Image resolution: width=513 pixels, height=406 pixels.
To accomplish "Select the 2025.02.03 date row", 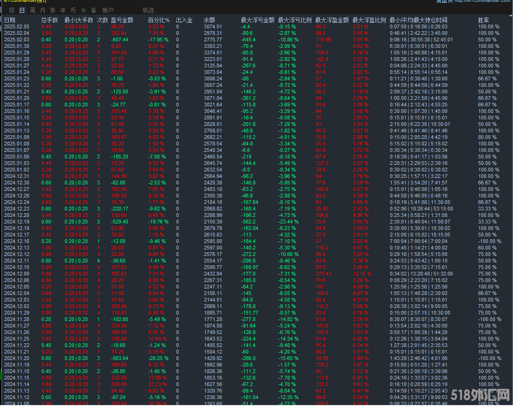I will (x=16, y=40).
